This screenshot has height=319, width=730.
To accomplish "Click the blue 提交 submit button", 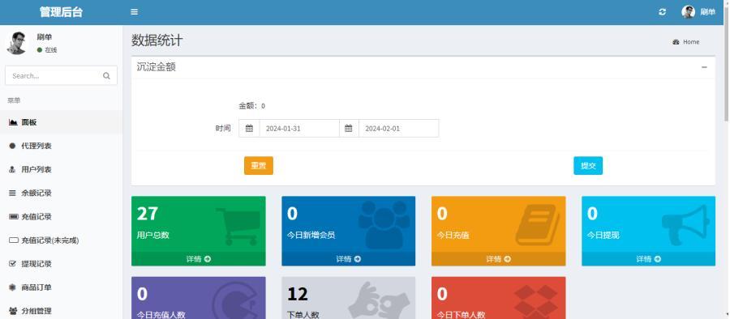I will [x=588, y=165].
